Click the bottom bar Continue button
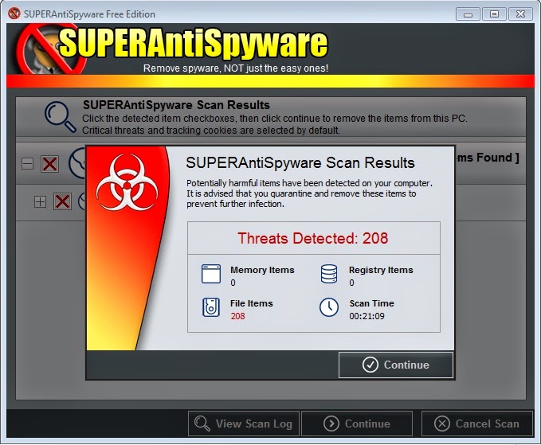The image size is (541, 445). tap(357, 424)
